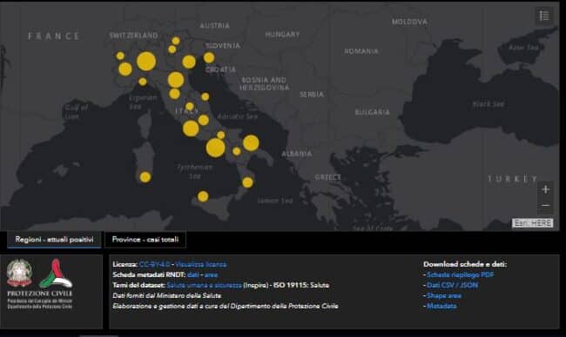The image size is (566, 337).
Task: Click the HUNGARY label on the map
Action: tap(282, 35)
